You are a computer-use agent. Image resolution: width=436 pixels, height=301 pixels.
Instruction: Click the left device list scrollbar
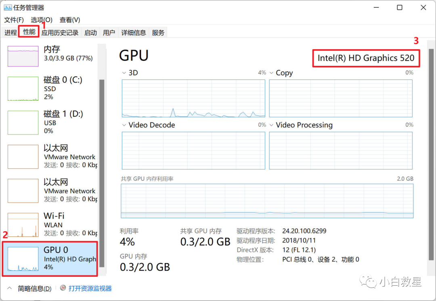click(x=102, y=169)
